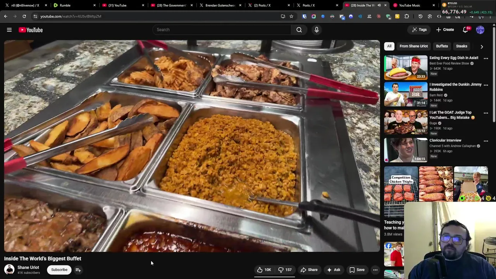Click the magnifier search button

click(x=299, y=30)
